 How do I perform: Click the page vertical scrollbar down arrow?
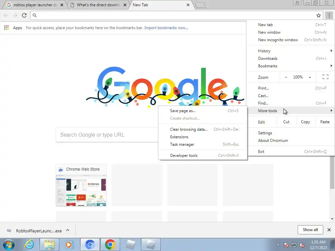click(x=332, y=219)
